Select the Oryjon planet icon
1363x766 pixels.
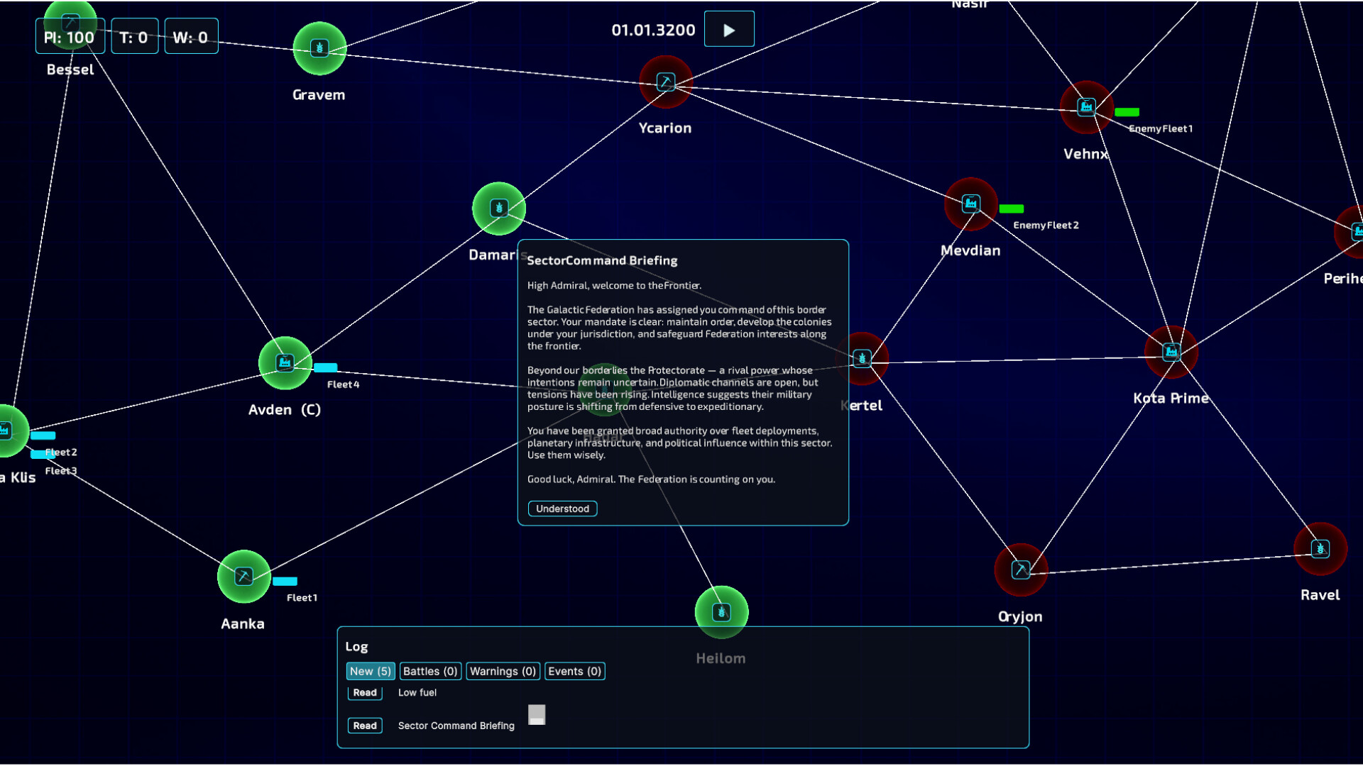click(1021, 570)
